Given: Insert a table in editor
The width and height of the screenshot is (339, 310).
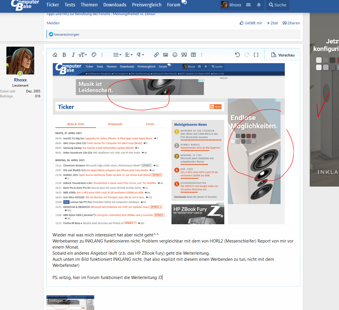Looking at the screenshot, I should click(193, 55).
